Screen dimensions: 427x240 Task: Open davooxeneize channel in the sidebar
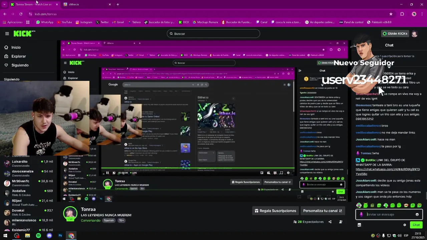point(28,173)
